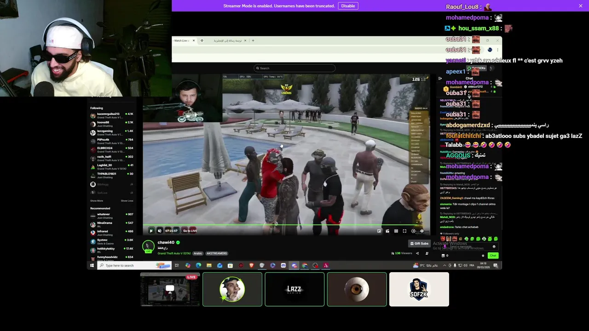Open Gift Subs for chawi40
This screenshot has height=331, width=589.
(x=419, y=244)
